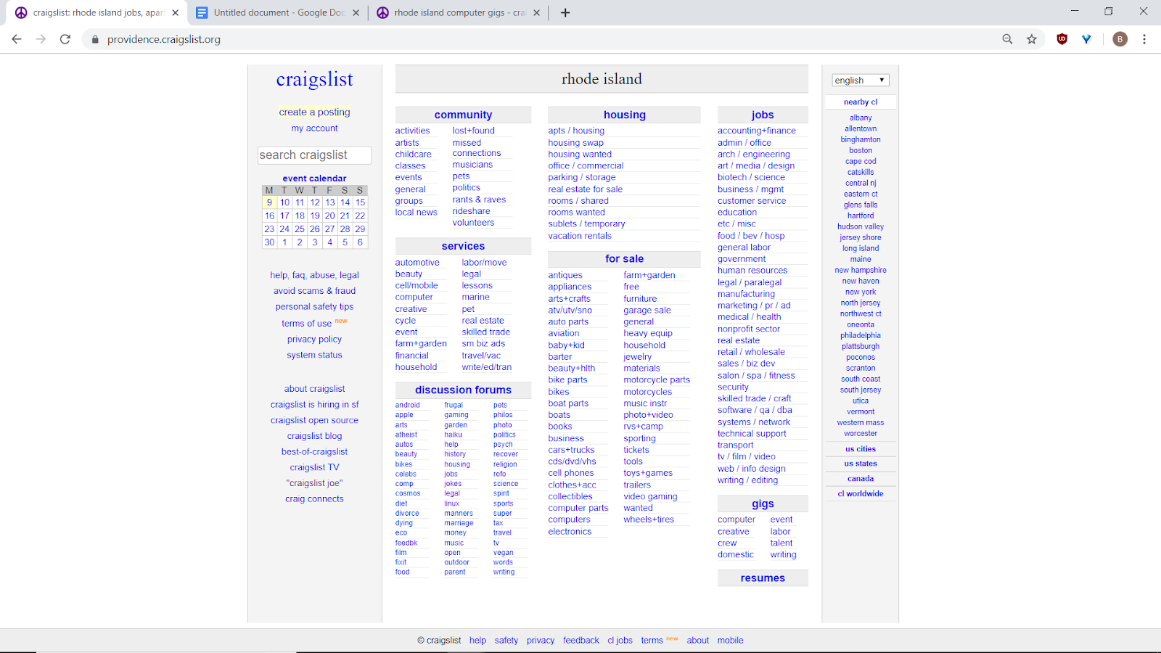Open the services section header
Image resolution: width=1161 pixels, height=653 pixels.
(x=463, y=246)
